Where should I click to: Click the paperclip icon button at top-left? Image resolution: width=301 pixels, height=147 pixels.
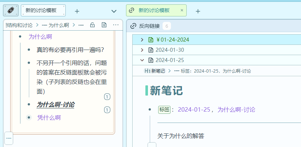[x=11, y=10]
